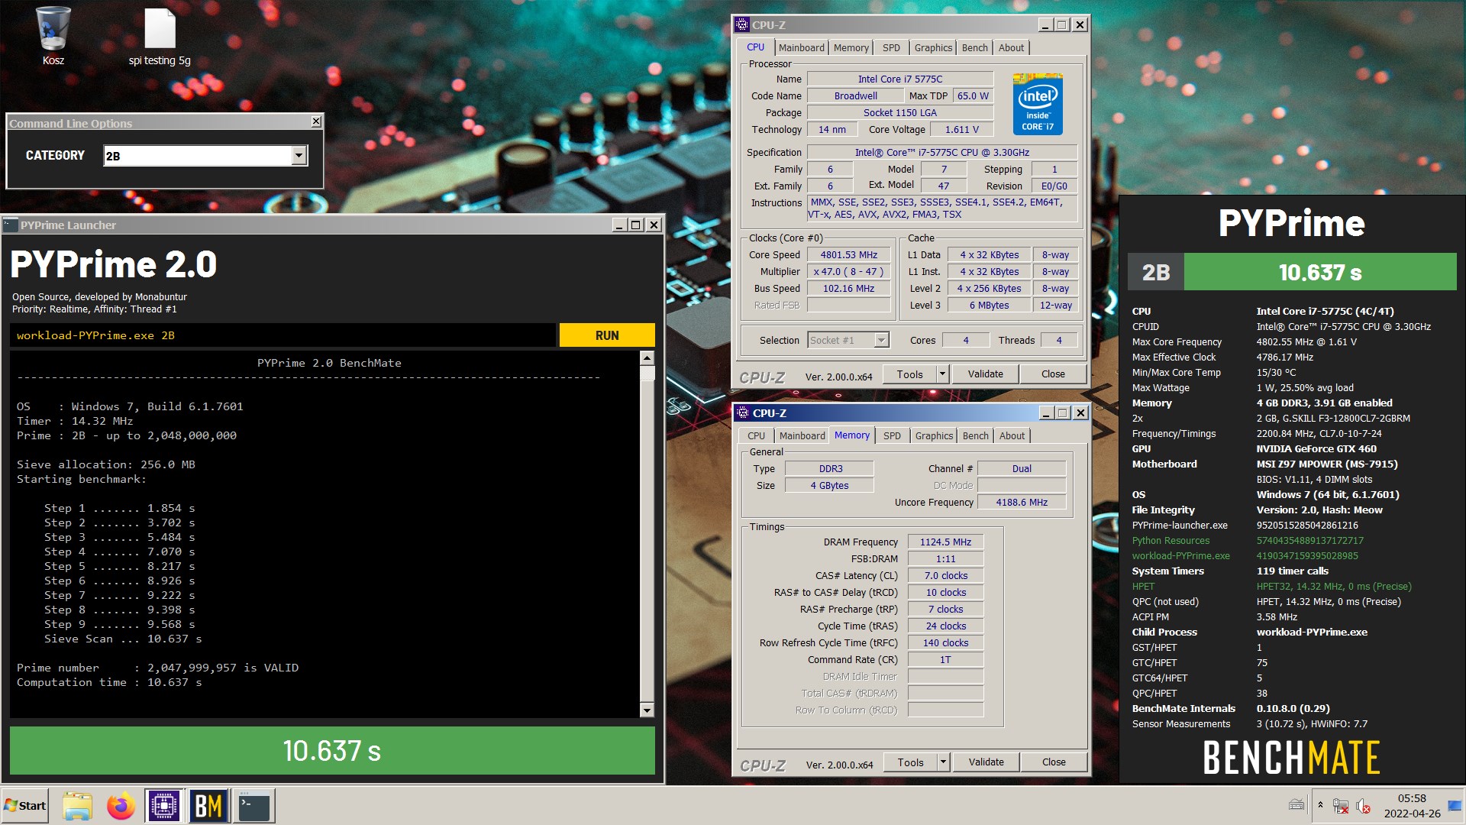Click the Intel Core i7 logo in CPU-Z
Viewport: 1466px width, 825px height.
click(1038, 104)
